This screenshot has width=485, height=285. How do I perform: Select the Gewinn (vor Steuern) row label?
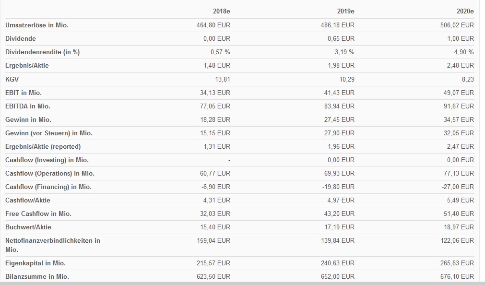click(x=49, y=133)
